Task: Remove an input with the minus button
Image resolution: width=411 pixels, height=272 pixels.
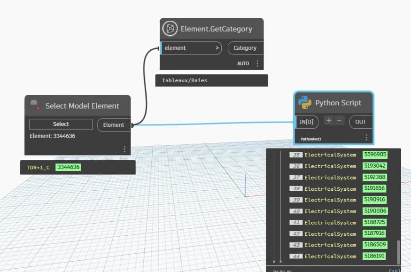Action: (339, 121)
